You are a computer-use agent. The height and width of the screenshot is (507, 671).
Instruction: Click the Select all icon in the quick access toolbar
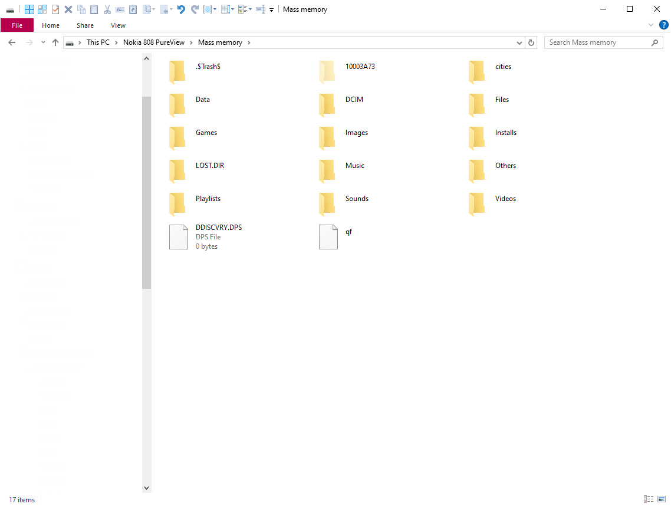click(29, 9)
